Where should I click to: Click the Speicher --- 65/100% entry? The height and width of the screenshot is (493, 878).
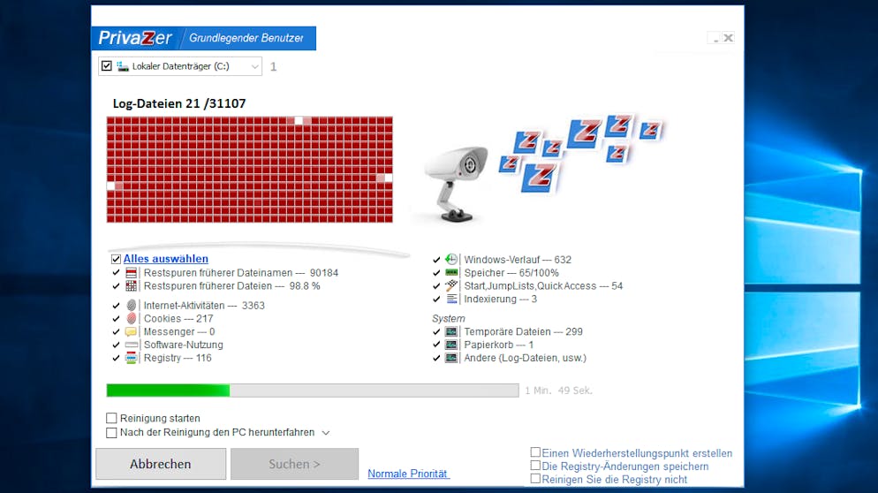(x=511, y=273)
